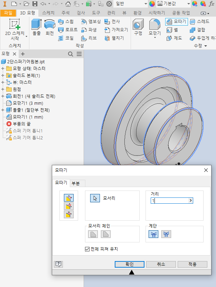Screen dimensions: 216x287
Task: Open distance field arrow flyout
Action: point(190,201)
